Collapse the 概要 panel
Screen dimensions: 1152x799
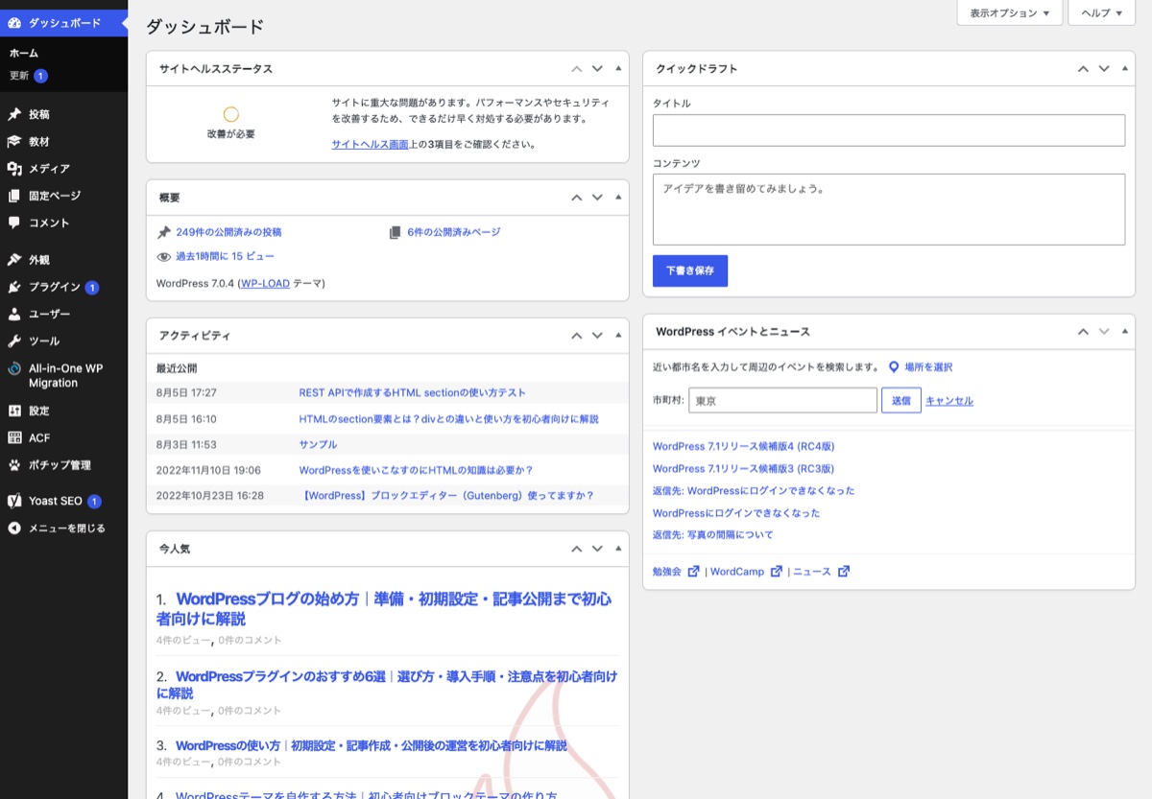(617, 198)
